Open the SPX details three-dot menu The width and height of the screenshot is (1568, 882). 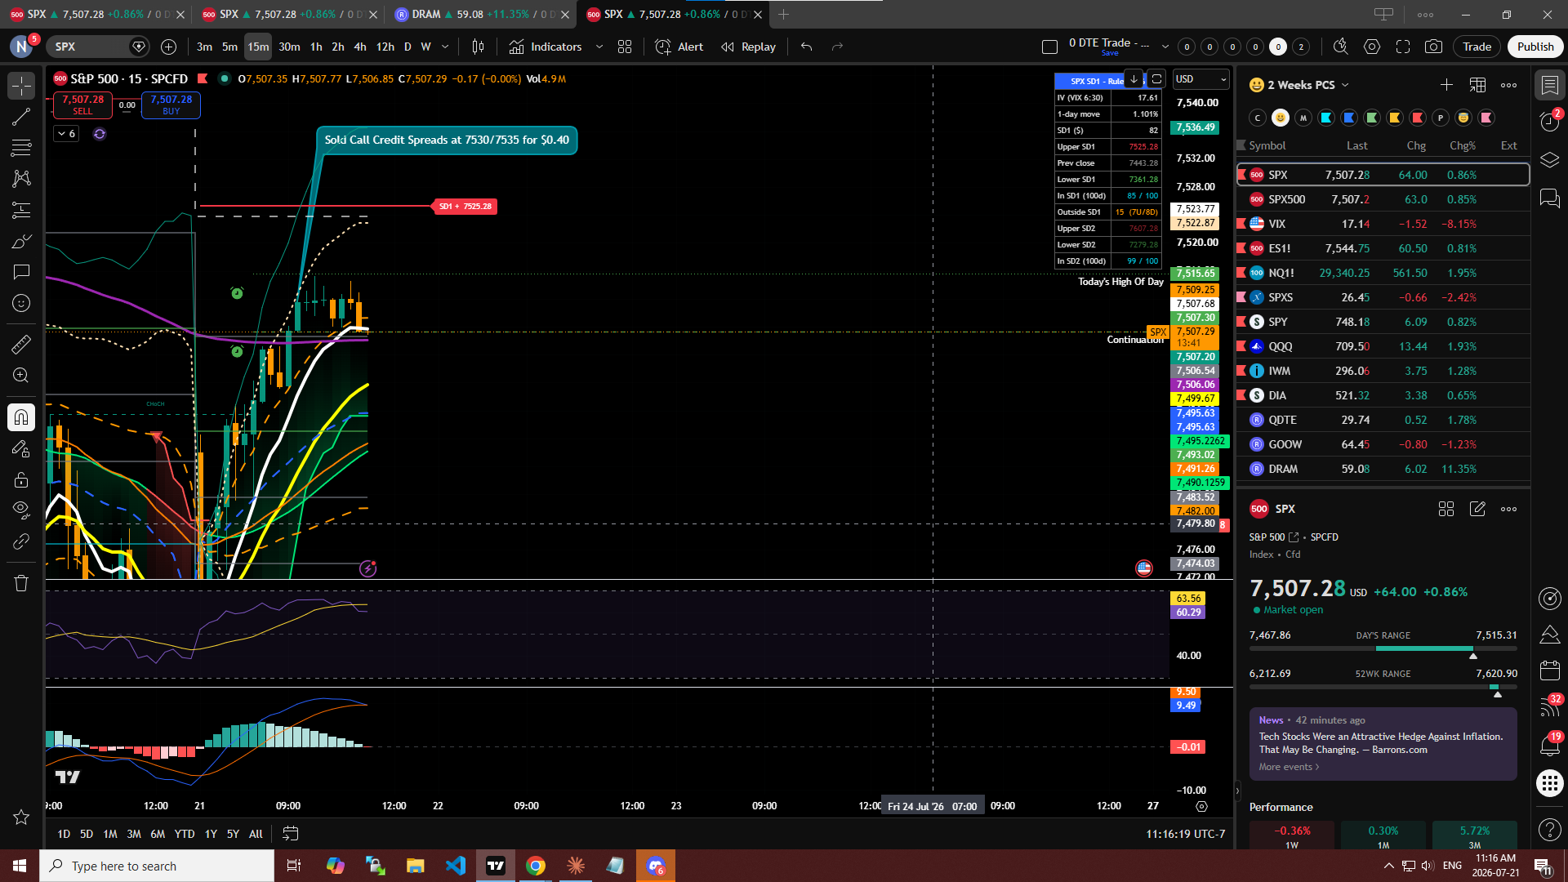pyautogui.click(x=1508, y=509)
